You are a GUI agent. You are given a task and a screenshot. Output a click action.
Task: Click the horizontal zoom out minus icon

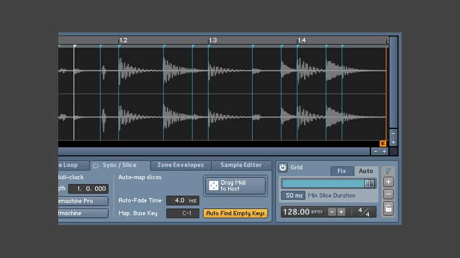[x=375, y=151]
